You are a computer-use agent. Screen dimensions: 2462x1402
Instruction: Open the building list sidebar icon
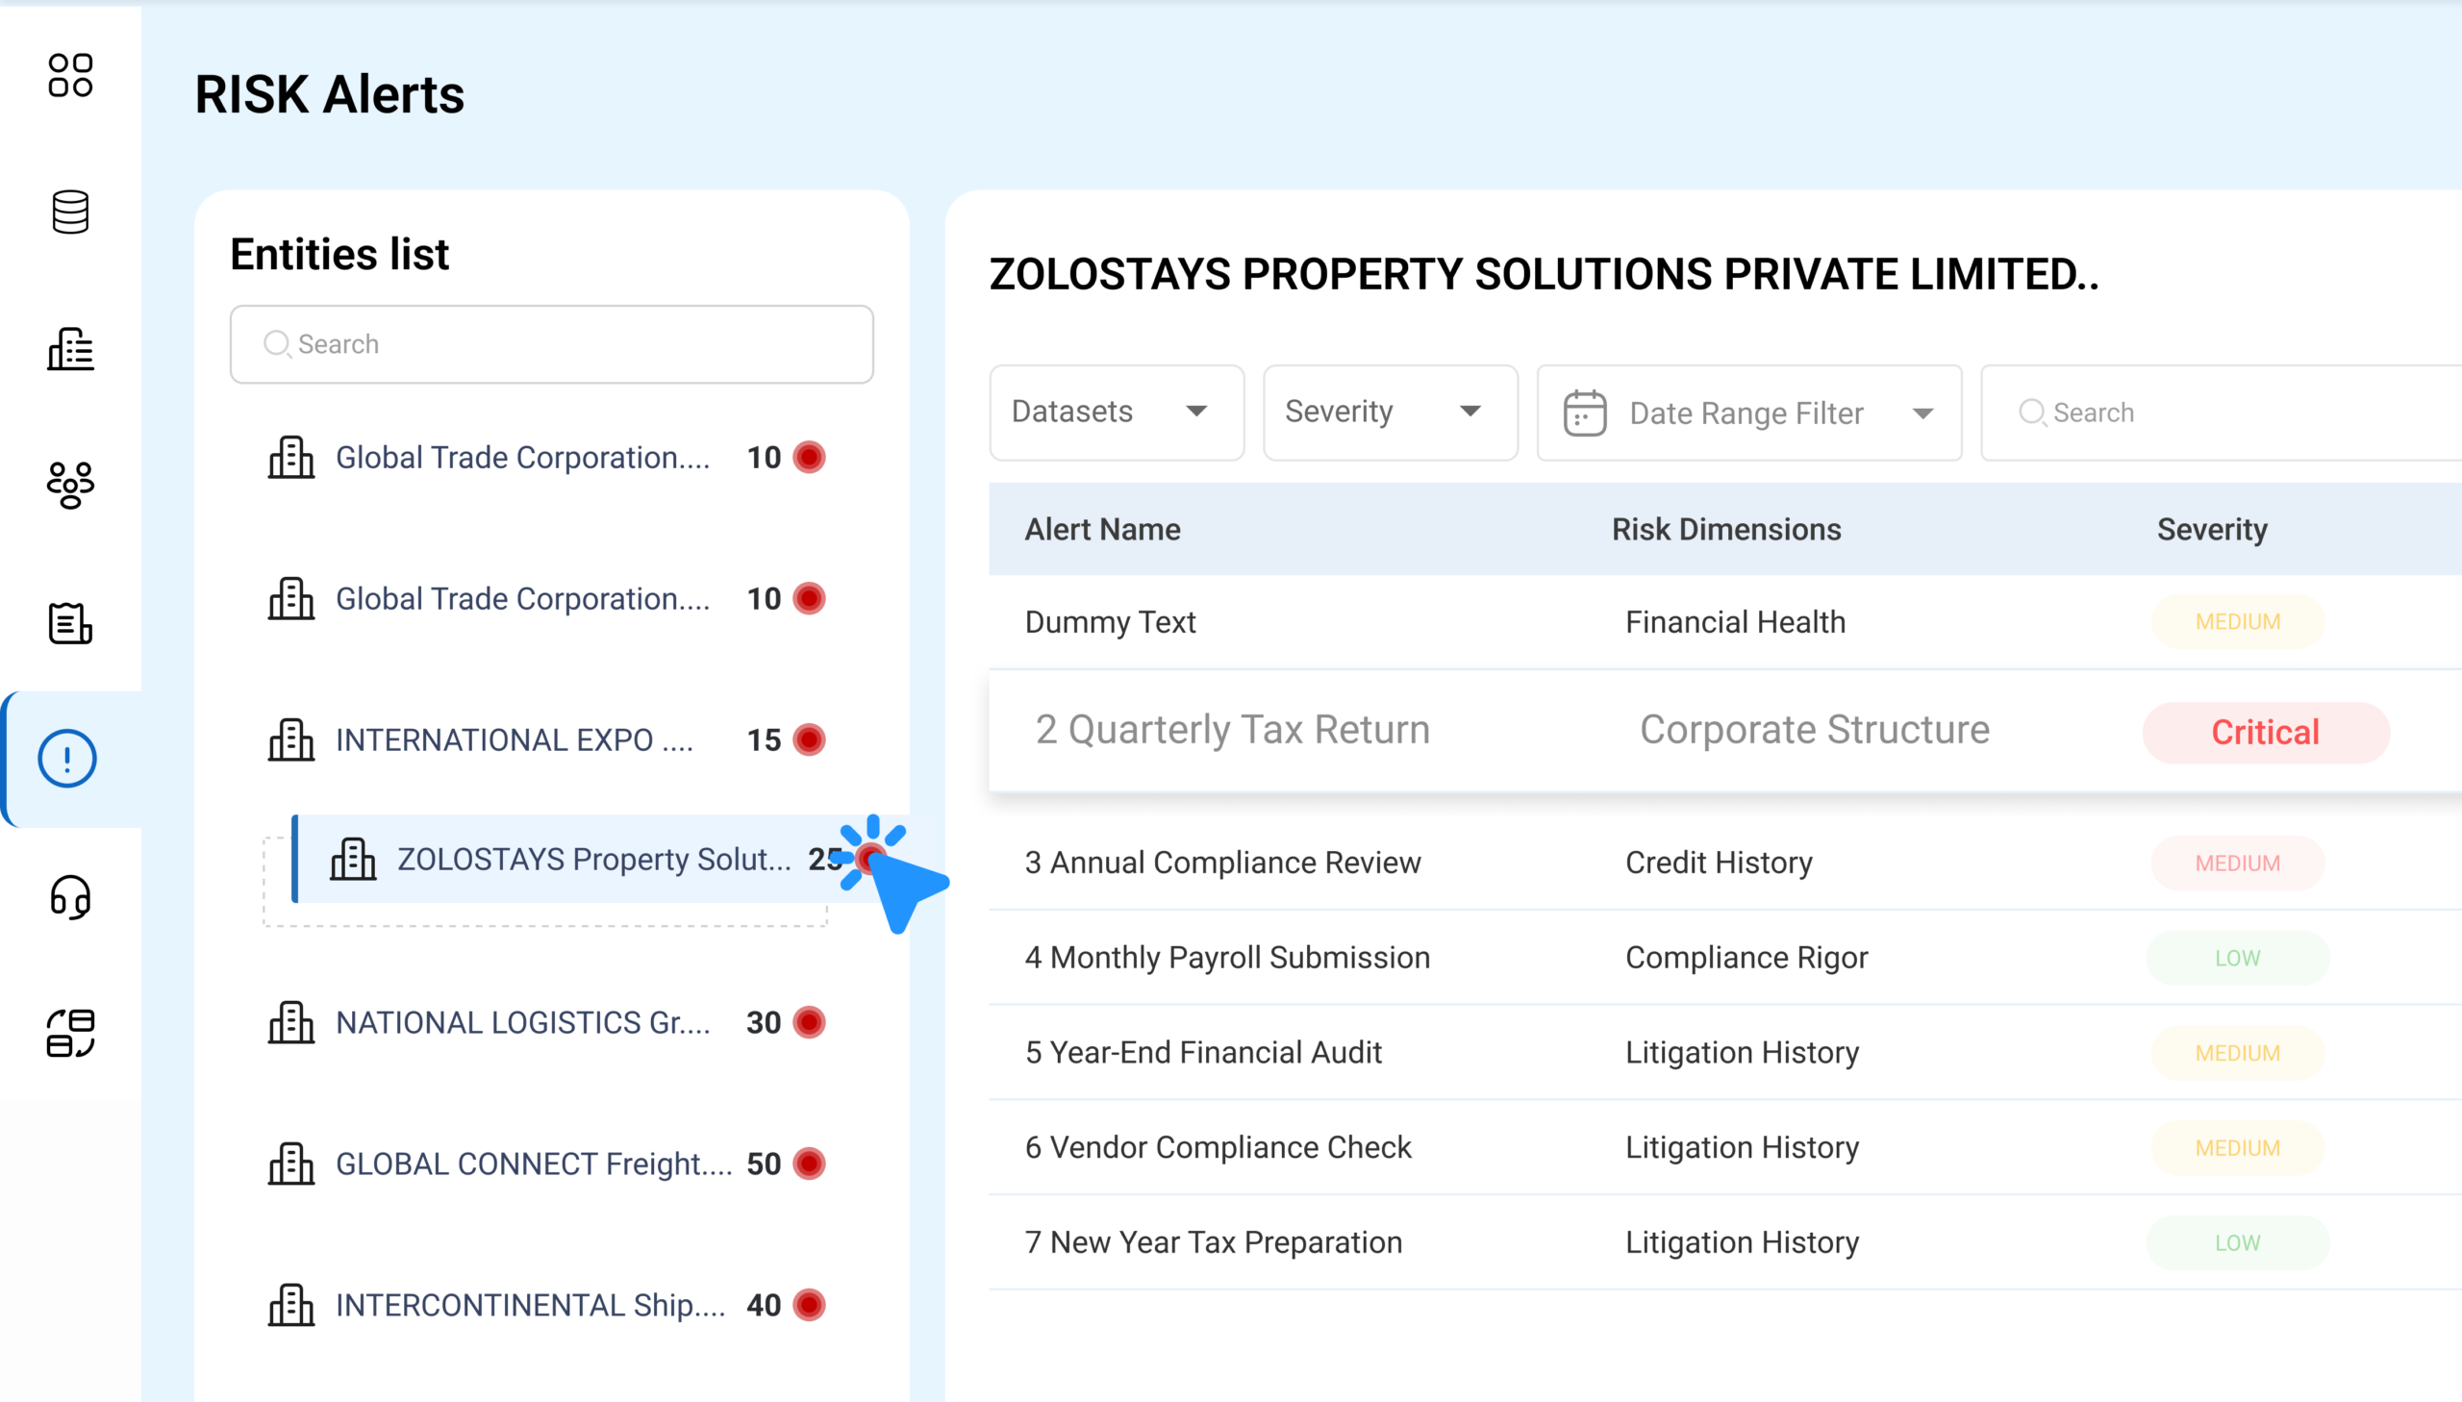click(x=70, y=348)
